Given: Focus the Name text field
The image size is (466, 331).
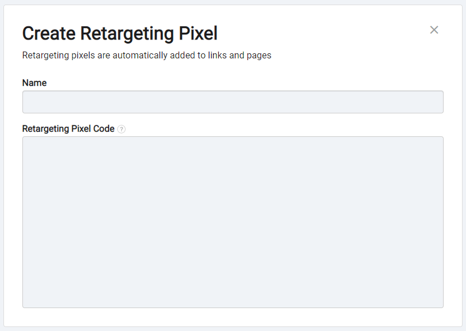Looking at the screenshot, I should coord(233,102).
